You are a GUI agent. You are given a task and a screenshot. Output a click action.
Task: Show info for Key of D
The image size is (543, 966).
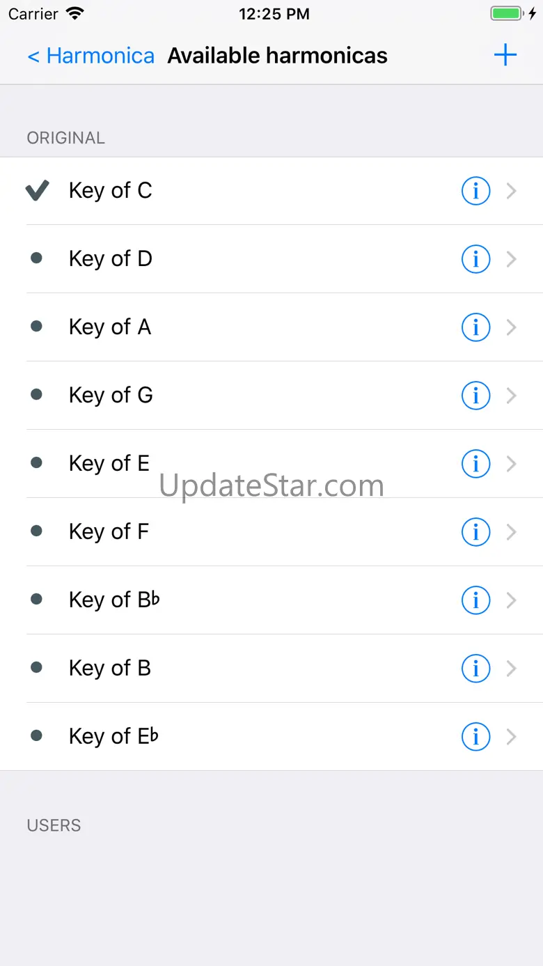[476, 259]
